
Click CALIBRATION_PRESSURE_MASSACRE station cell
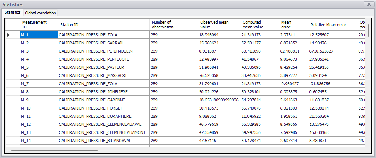[x=104, y=75]
